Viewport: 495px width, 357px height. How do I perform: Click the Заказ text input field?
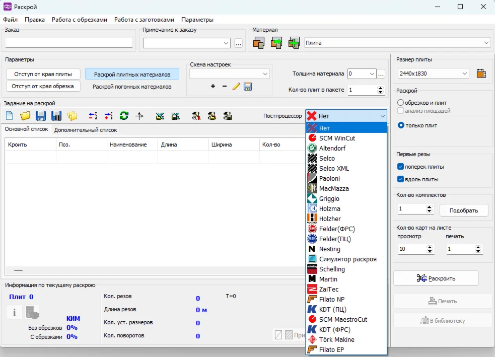(68, 43)
